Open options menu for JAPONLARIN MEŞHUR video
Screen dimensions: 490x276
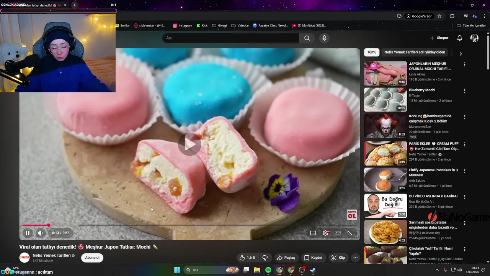[465, 64]
